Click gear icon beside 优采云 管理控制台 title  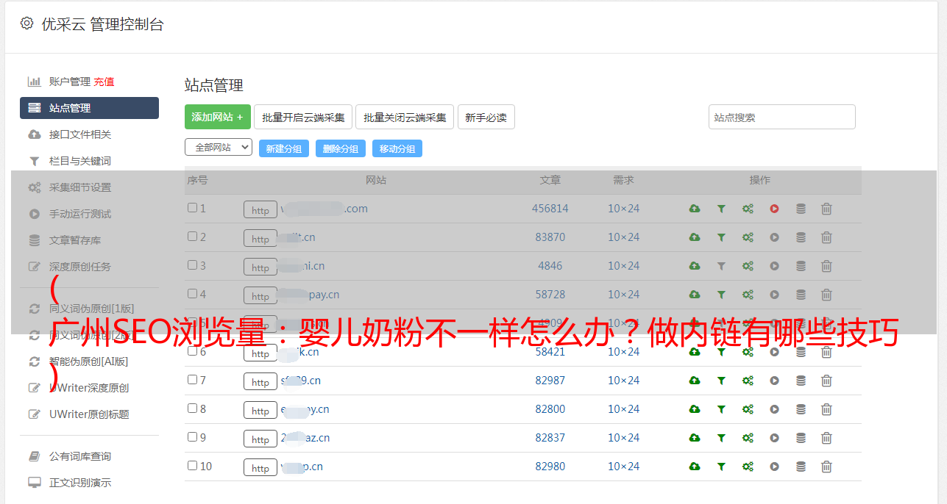click(27, 24)
